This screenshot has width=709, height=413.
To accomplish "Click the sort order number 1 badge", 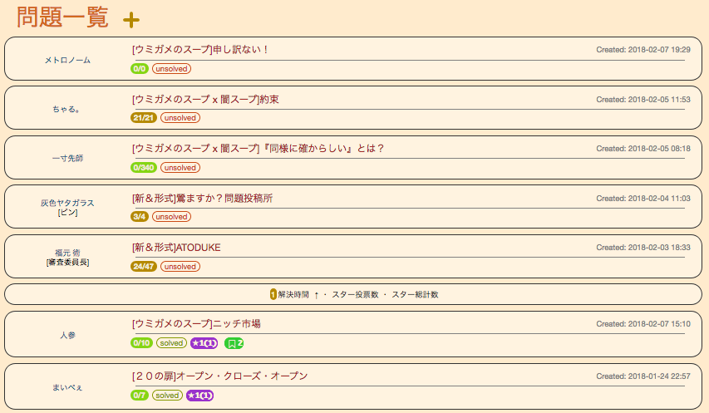I will (x=273, y=295).
